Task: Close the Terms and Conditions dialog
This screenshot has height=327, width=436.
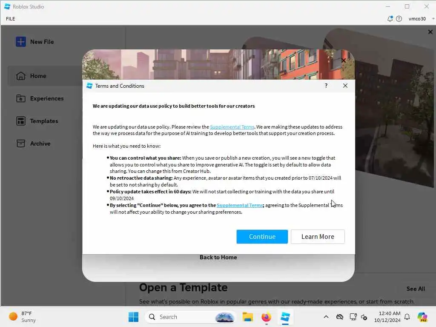Action: point(345,86)
